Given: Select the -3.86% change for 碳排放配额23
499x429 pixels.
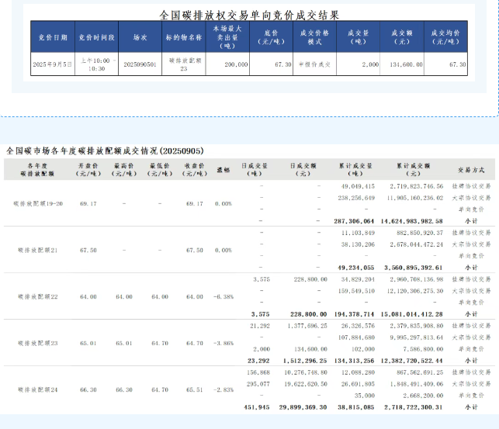Looking at the screenshot, I should click(223, 343).
